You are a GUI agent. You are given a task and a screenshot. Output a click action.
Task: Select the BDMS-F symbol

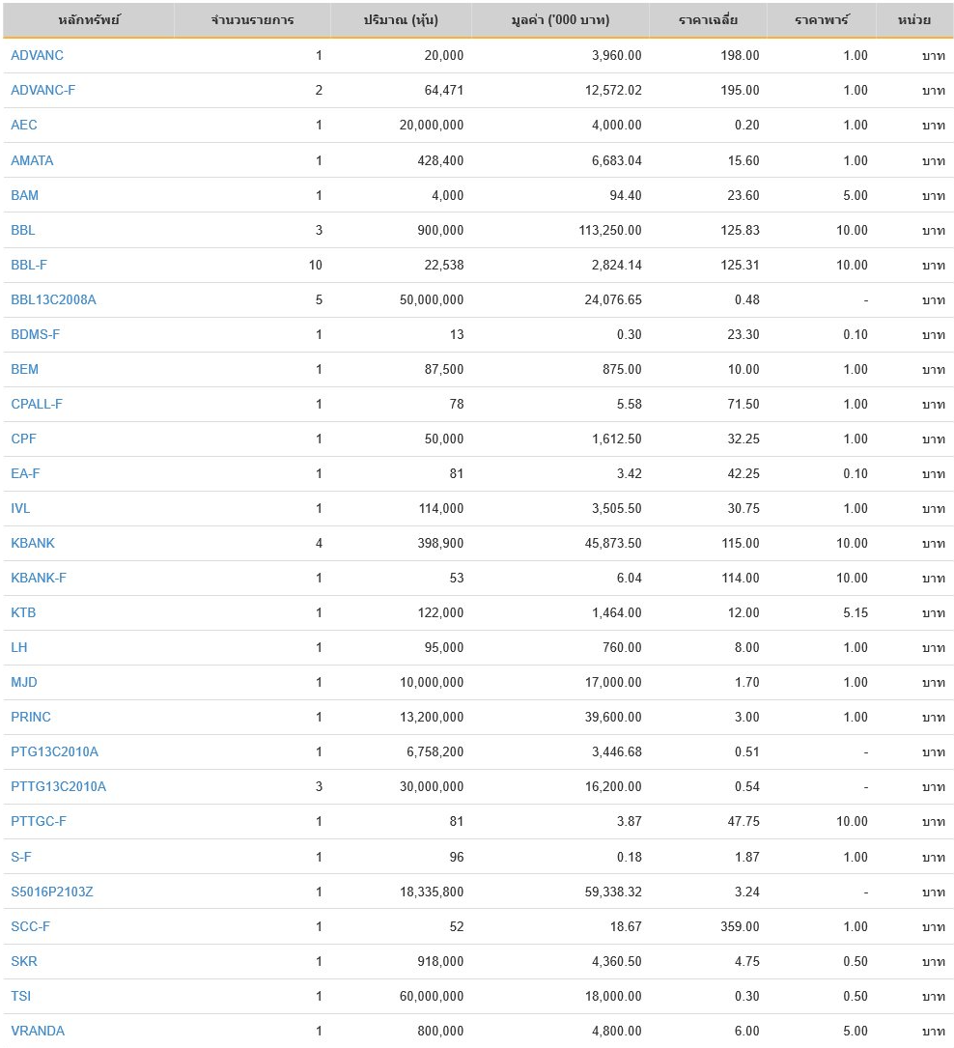[36, 334]
